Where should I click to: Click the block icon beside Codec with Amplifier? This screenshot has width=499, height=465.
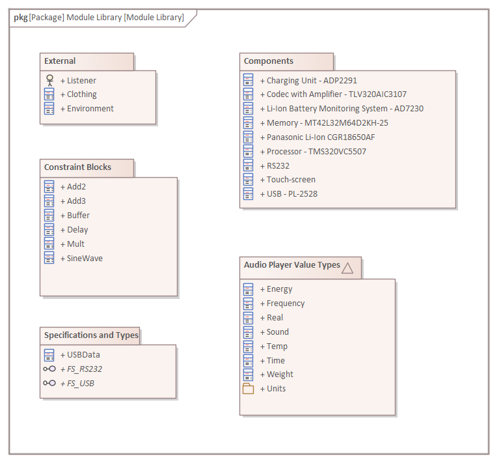pyautogui.click(x=249, y=94)
